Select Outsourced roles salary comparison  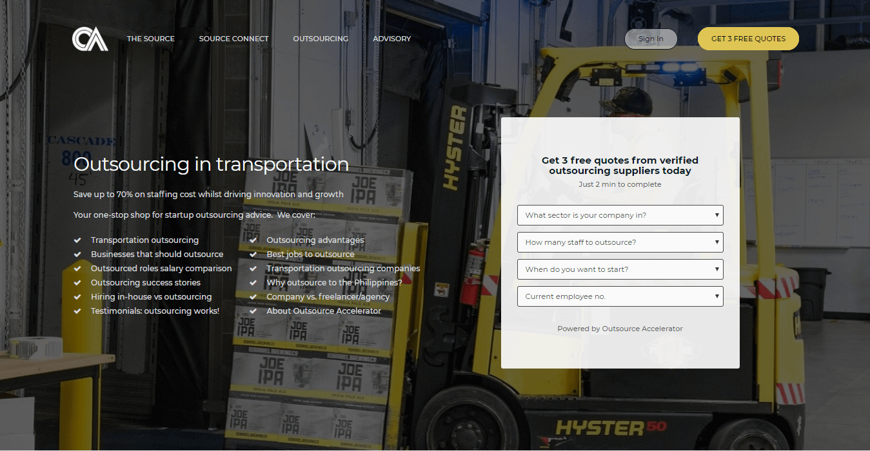pos(161,268)
